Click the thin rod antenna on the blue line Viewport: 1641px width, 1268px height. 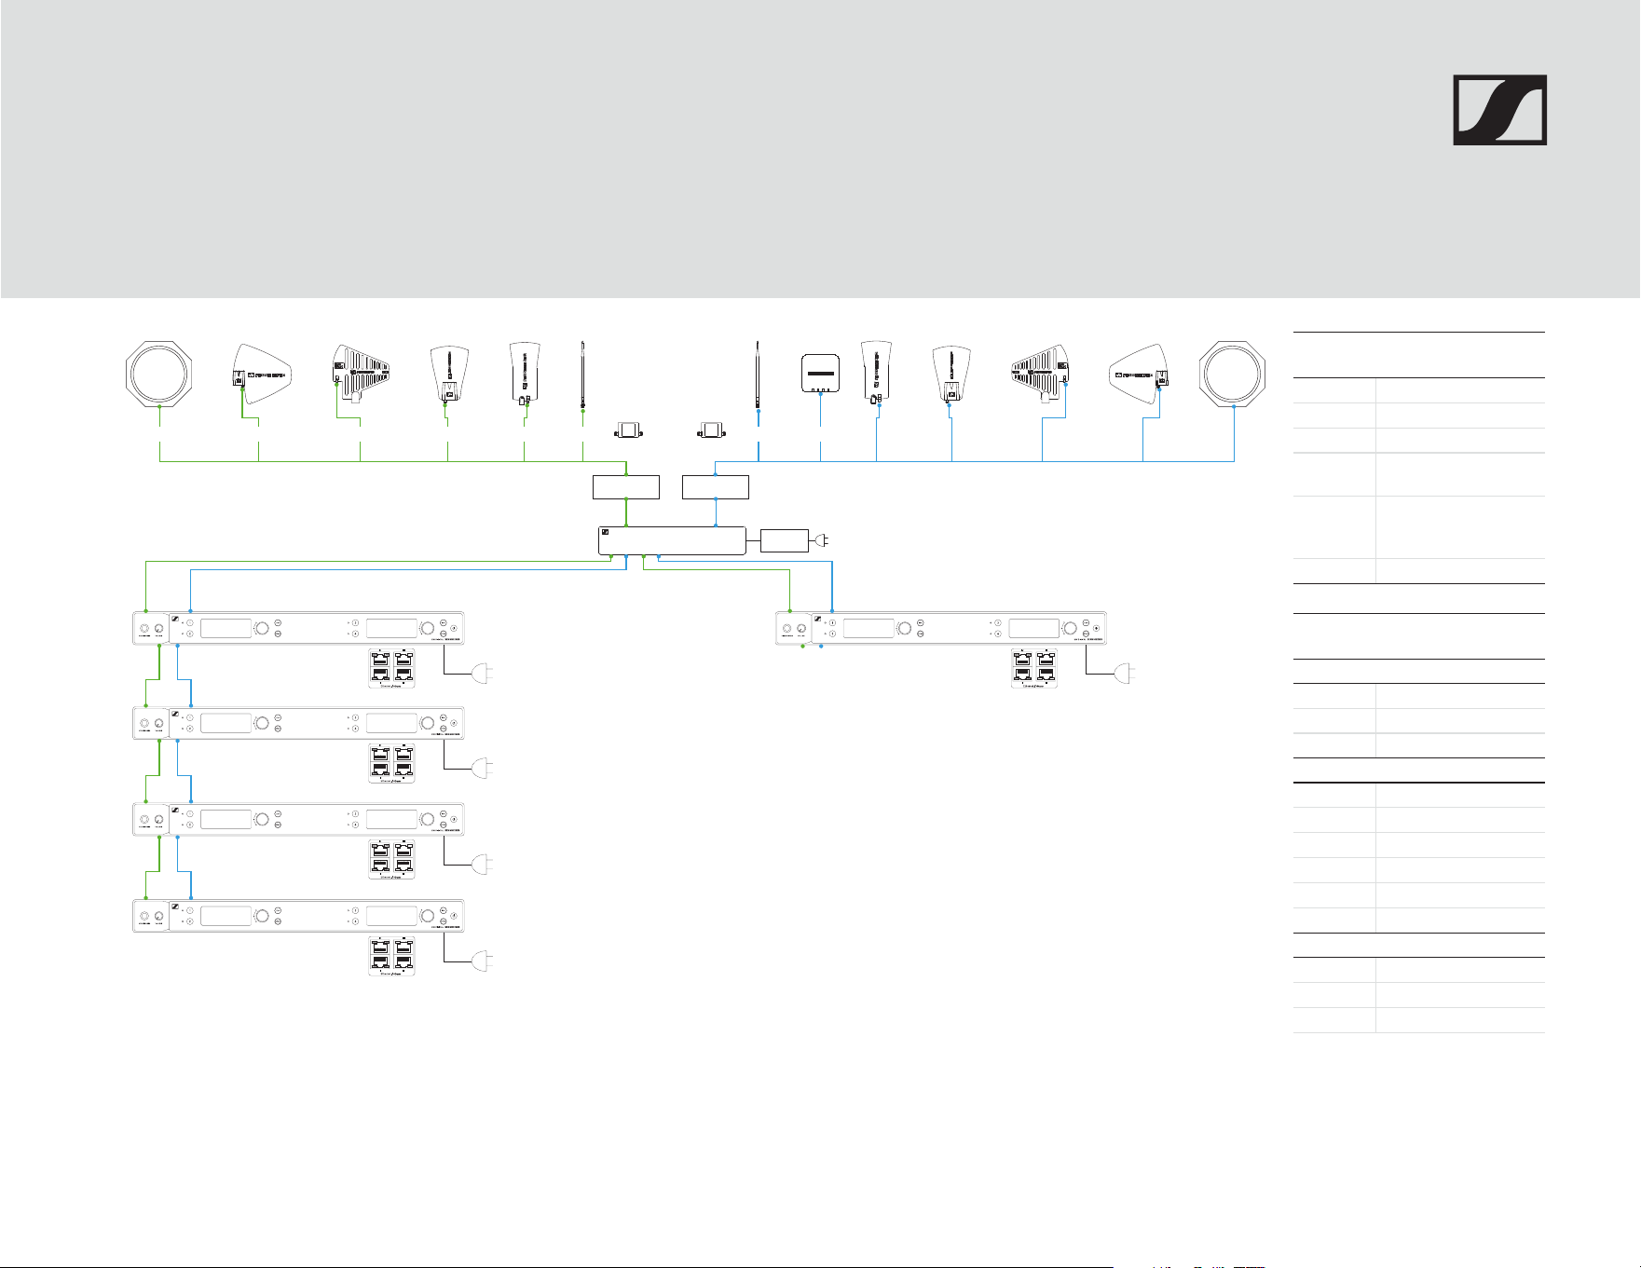(758, 375)
